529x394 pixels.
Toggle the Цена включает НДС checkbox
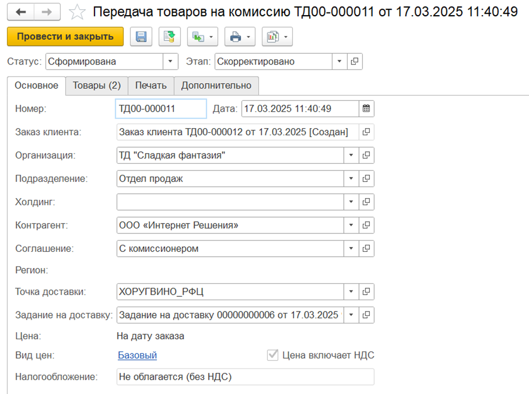coord(273,355)
